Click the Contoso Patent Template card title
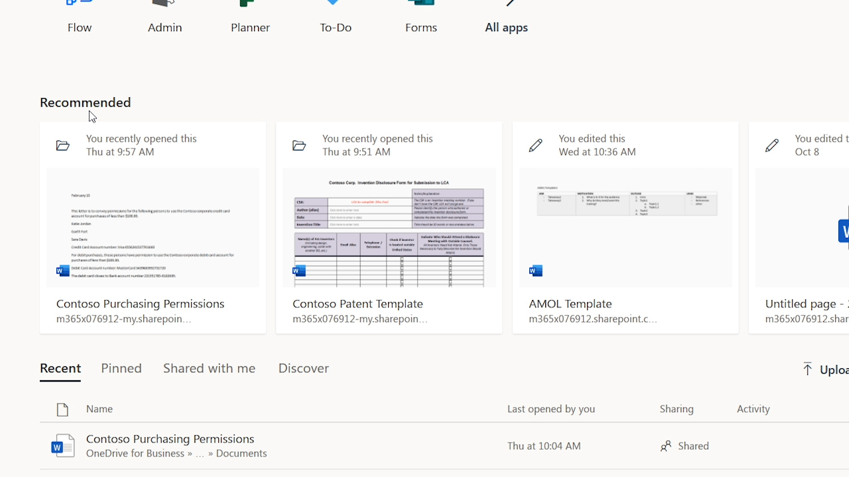This screenshot has width=849, height=477. (x=358, y=303)
